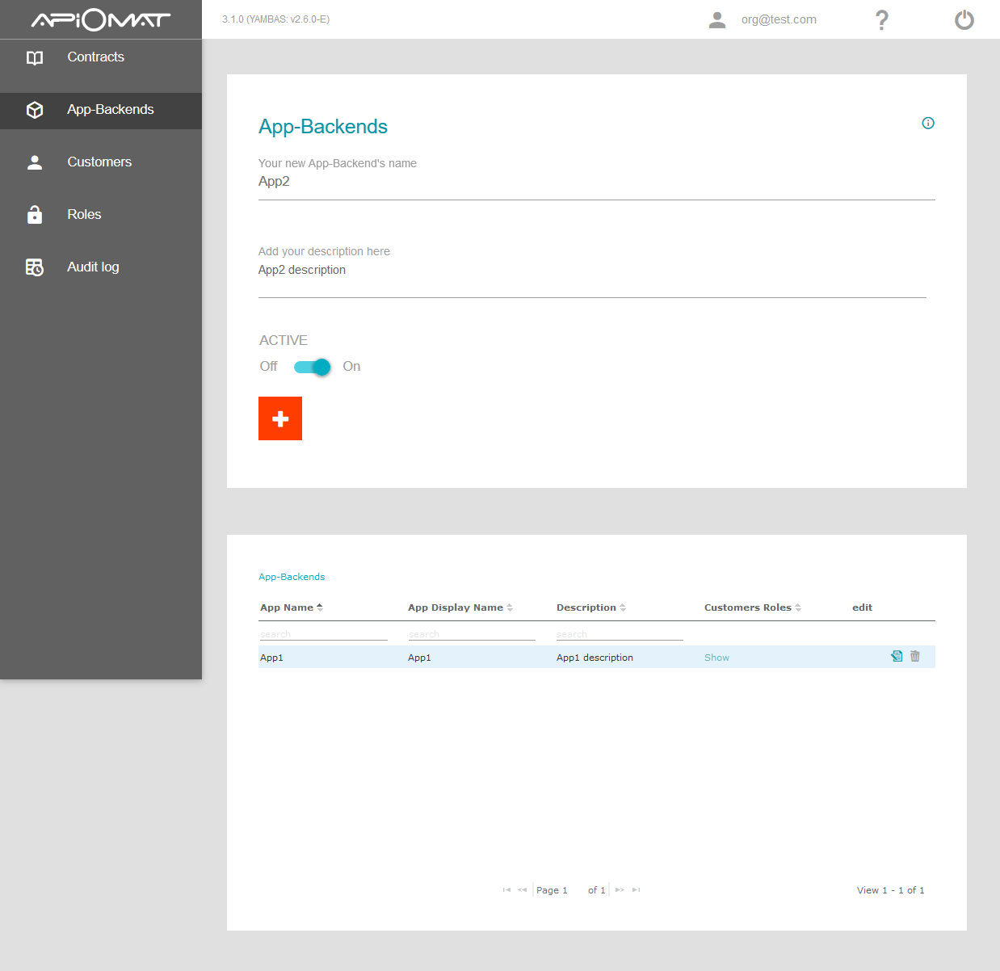Open the help question mark icon

(x=882, y=20)
